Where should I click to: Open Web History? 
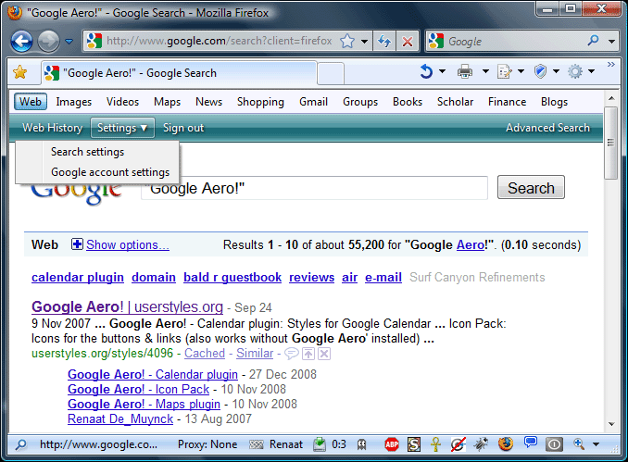tap(53, 128)
